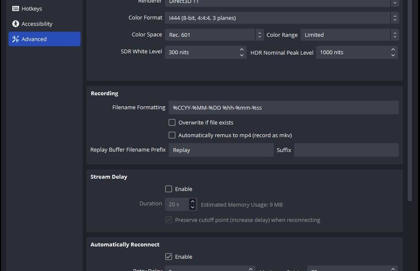Enable Overwrite if file exists

point(172,122)
